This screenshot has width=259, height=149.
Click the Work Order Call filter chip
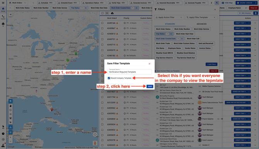coord(193,39)
